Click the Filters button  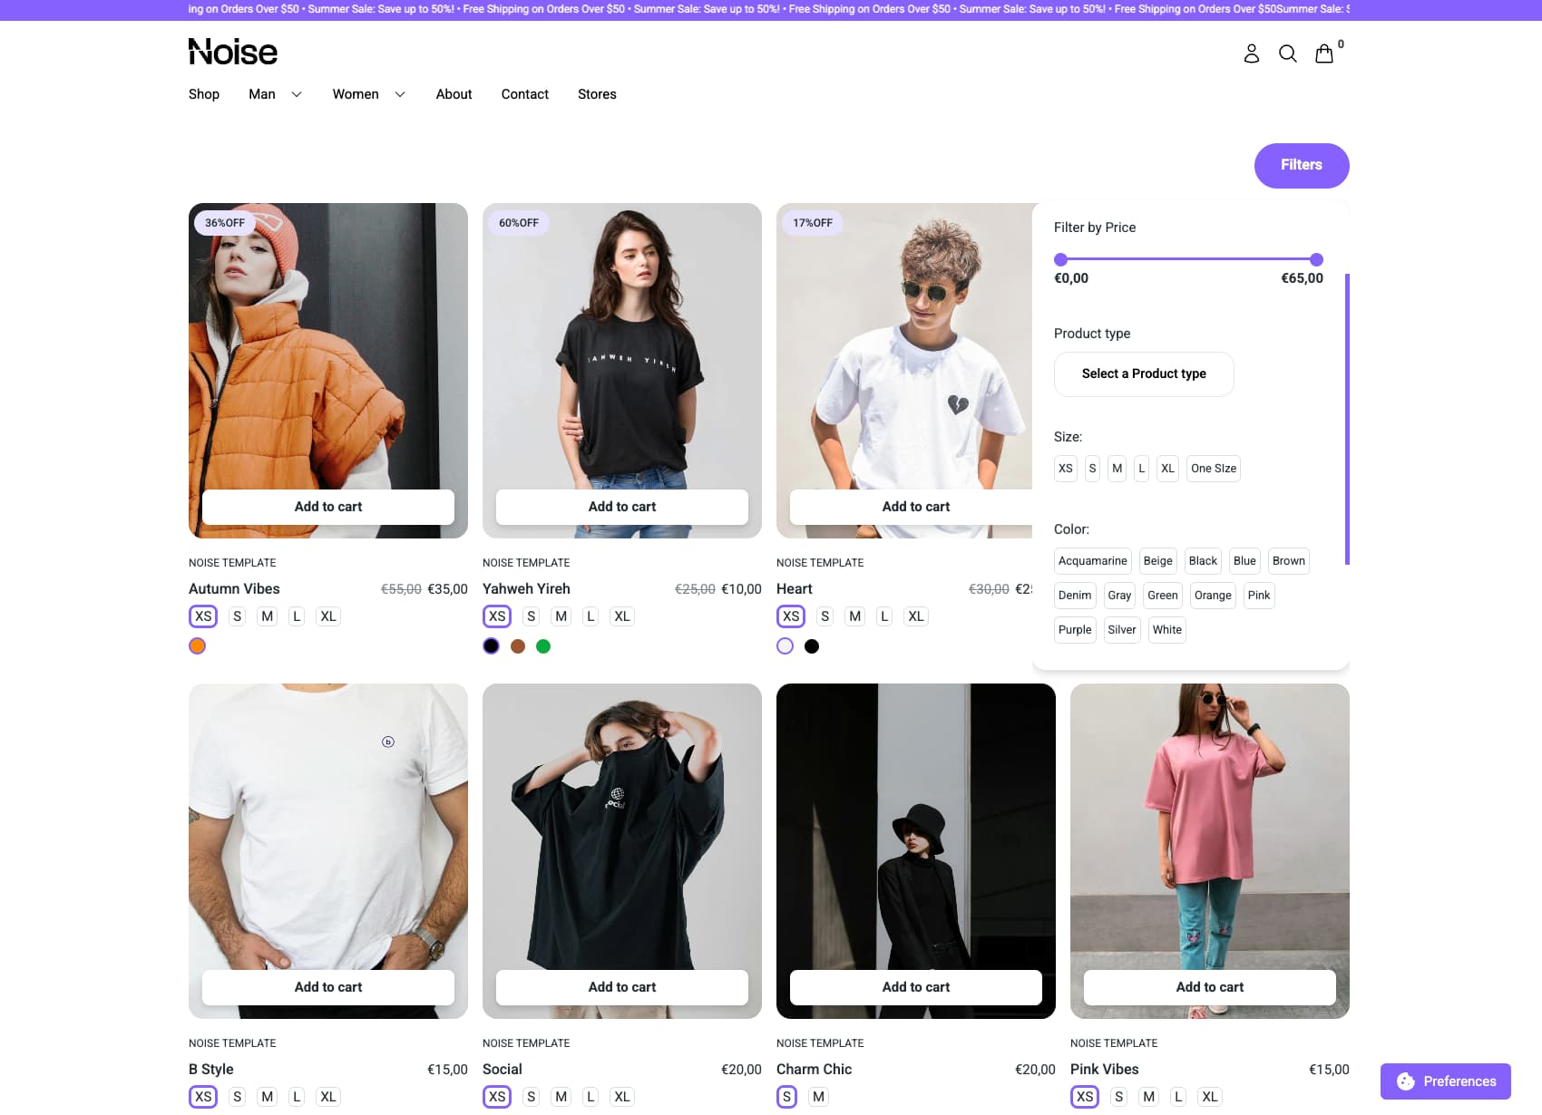1301,165
